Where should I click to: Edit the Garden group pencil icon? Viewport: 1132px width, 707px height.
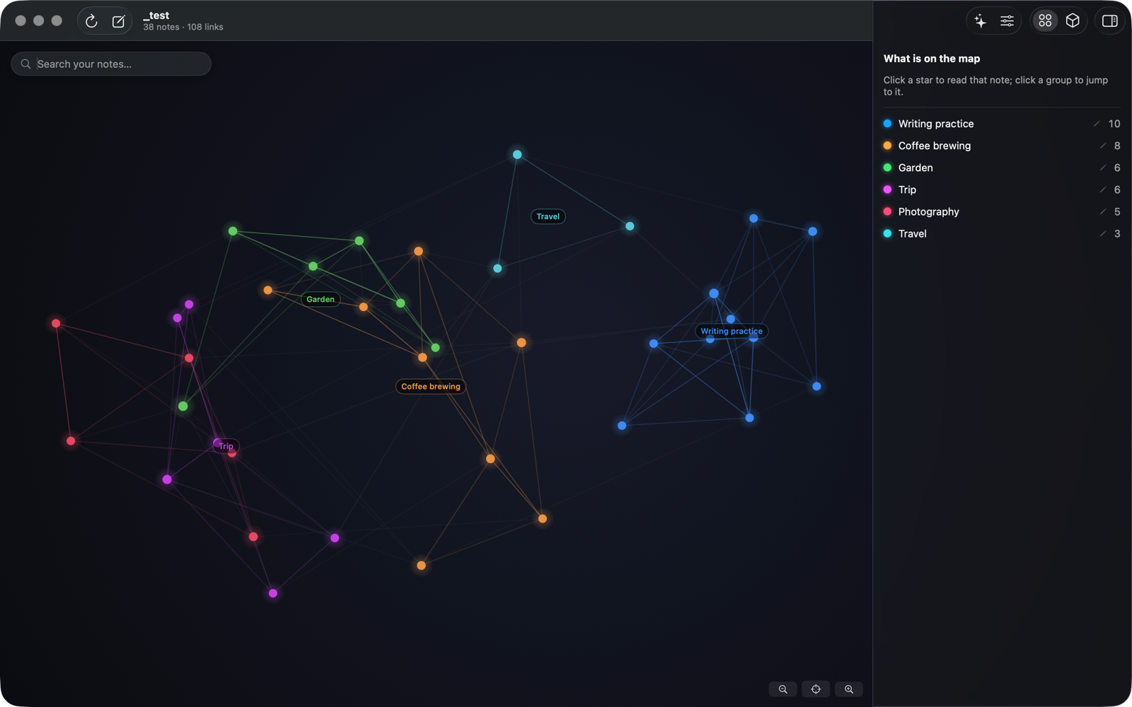1102,168
